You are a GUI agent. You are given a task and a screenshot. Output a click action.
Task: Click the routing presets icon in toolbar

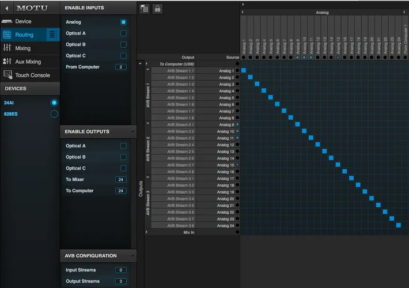(x=145, y=9)
